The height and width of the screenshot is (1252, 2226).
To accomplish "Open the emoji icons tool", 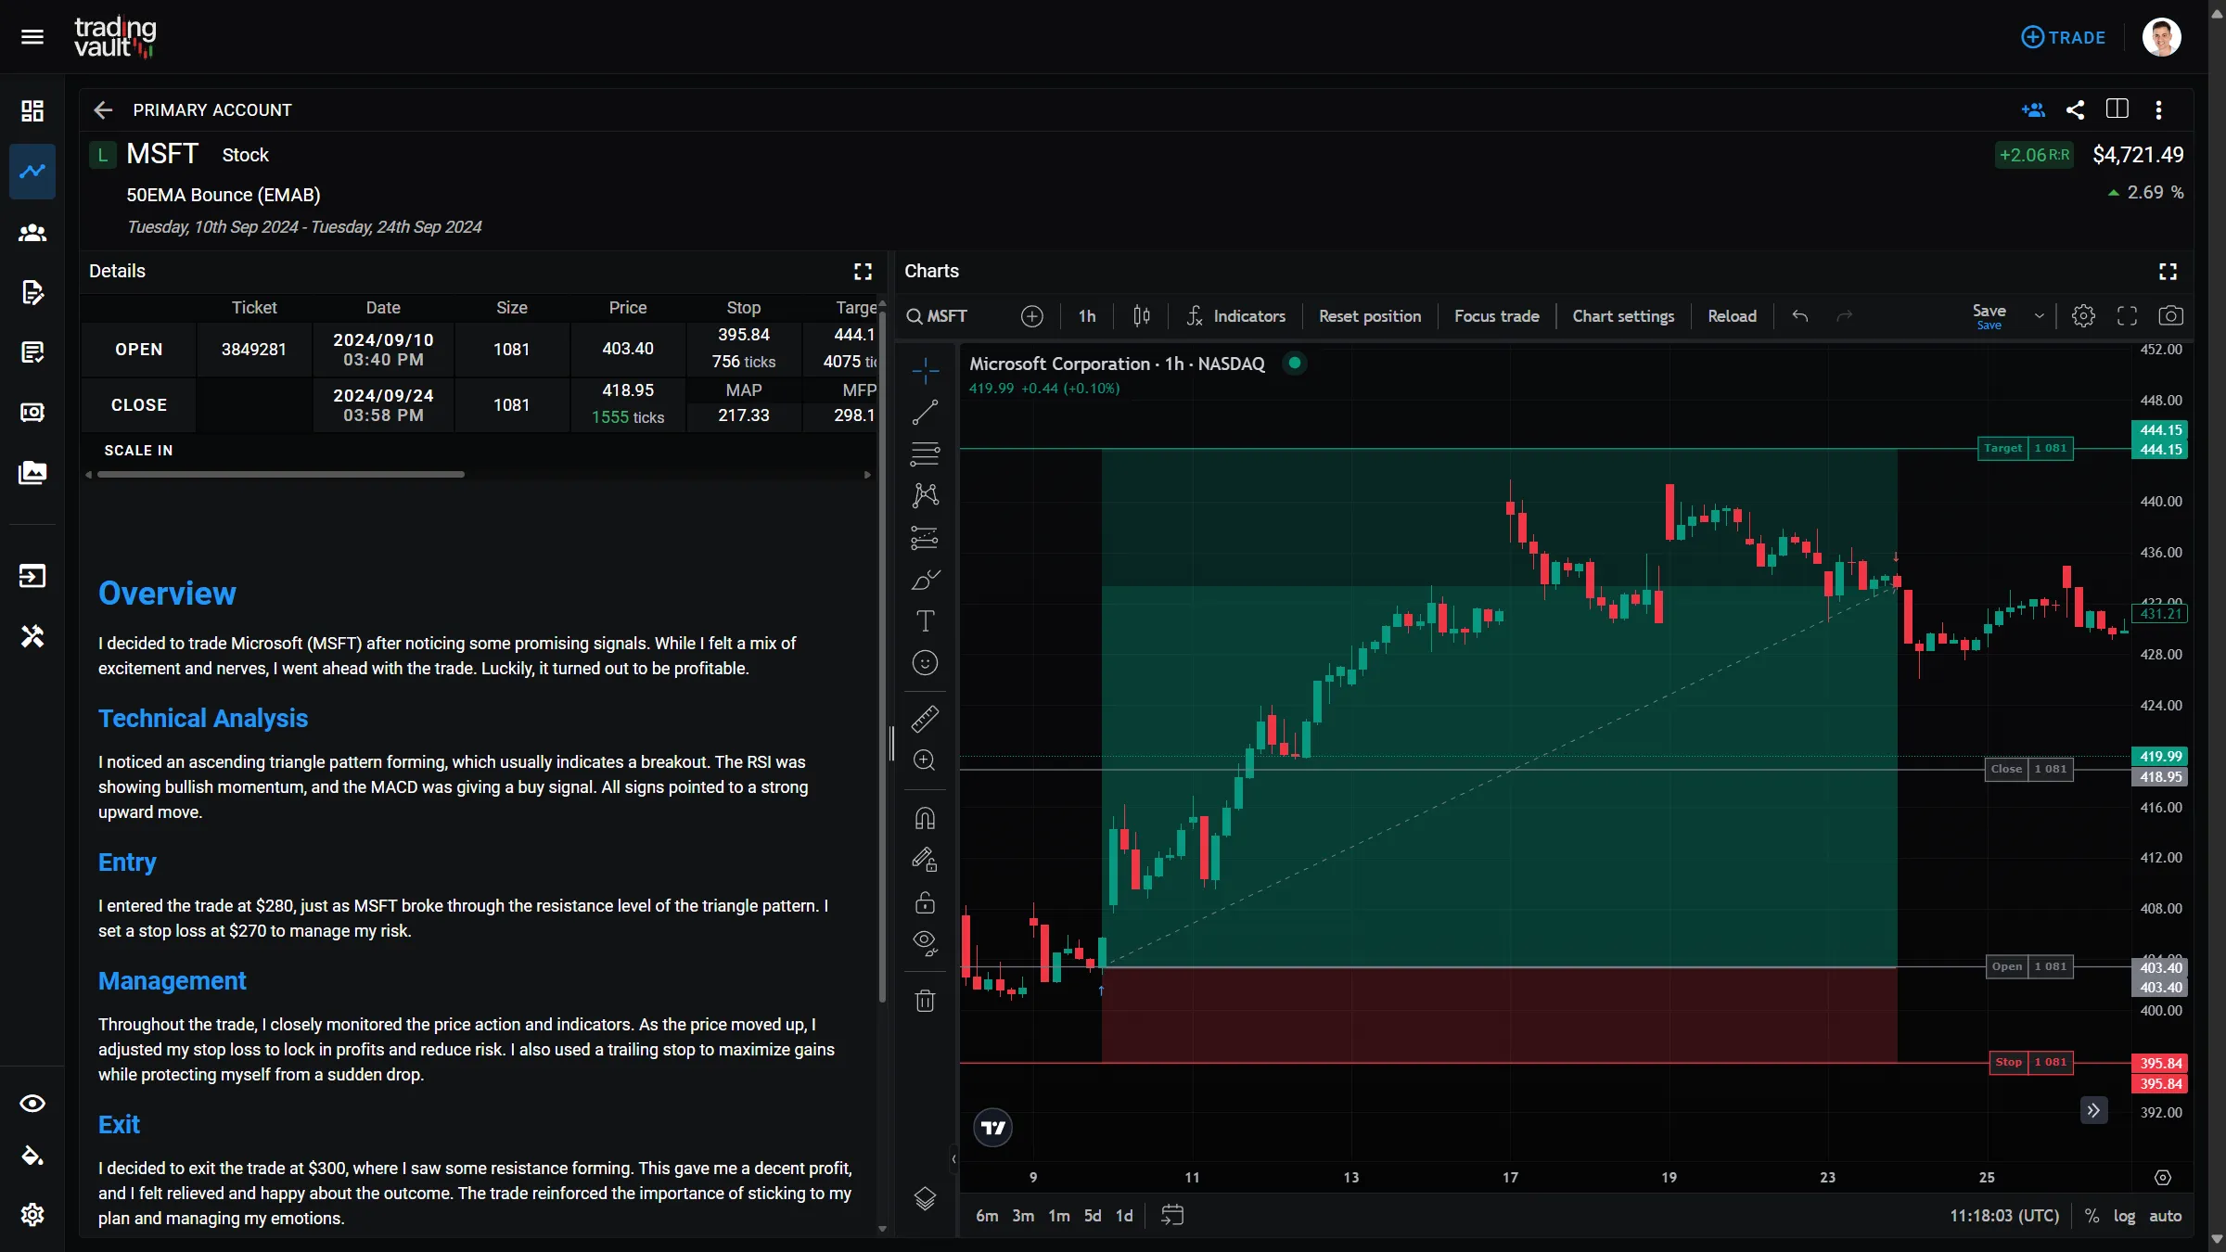I will [x=925, y=663].
